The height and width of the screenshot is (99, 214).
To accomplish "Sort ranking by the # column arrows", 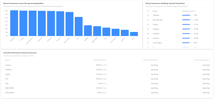I will pyautogui.click(x=150, y=11).
